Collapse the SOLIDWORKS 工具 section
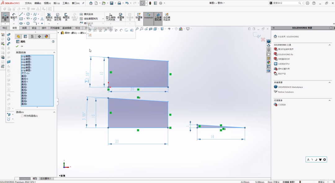335x183 pixels. pyautogui.click(x=330, y=45)
